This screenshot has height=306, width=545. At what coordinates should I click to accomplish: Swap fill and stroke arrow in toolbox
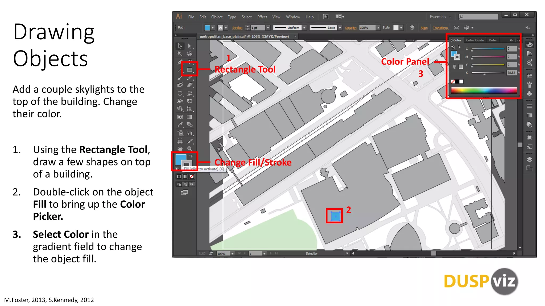click(191, 156)
